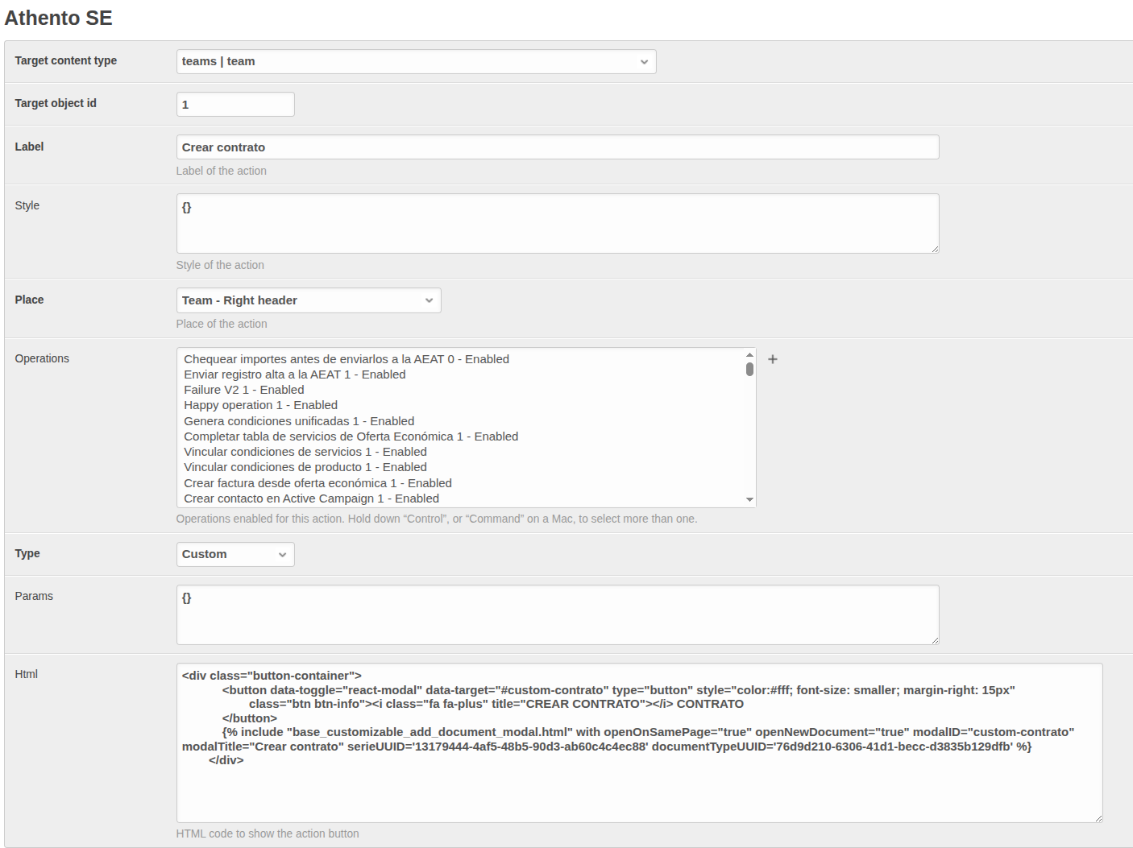Click inside the Style text area
Viewport: 1133px width, 848px height.
pyautogui.click(x=557, y=224)
